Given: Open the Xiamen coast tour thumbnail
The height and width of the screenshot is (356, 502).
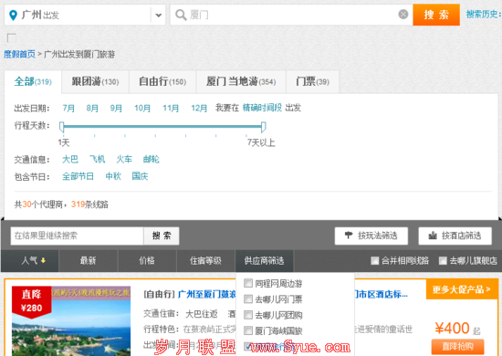Looking at the screenshot, I should coord(71,321).
